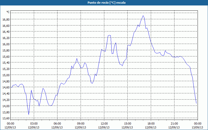Select the °C unit label on the axis
This screenshot has width=208, height=130.
pyautogui.click(x=8, y=12)
